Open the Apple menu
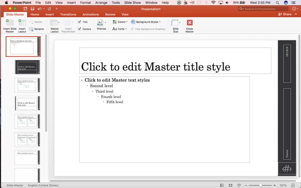301x188 pixels. click(x=6, y=3)
